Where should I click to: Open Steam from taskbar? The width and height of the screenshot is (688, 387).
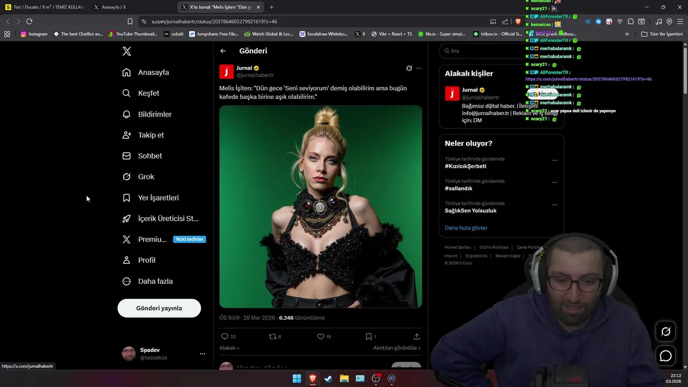pos(328,378)
